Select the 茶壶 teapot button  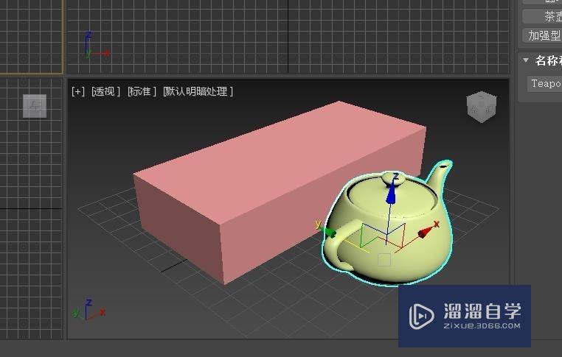(x=542, y=16)
